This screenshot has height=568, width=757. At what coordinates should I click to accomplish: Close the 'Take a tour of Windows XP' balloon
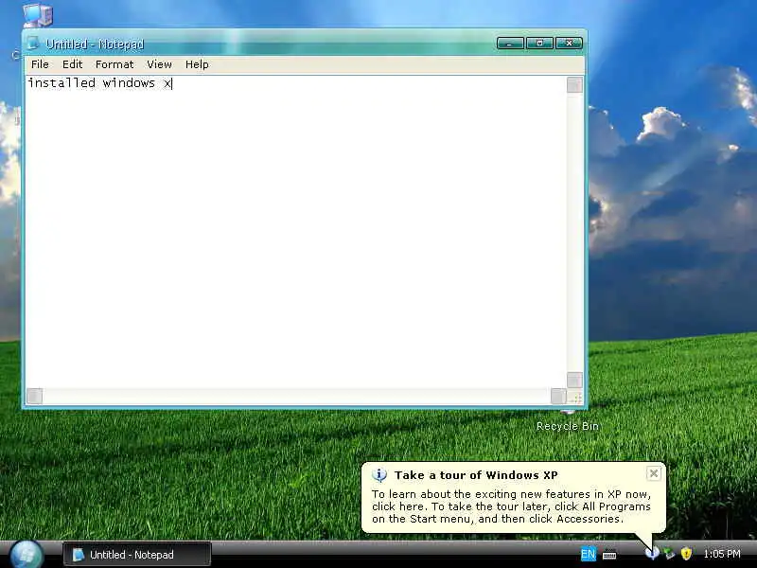click(x=653, y=473)
